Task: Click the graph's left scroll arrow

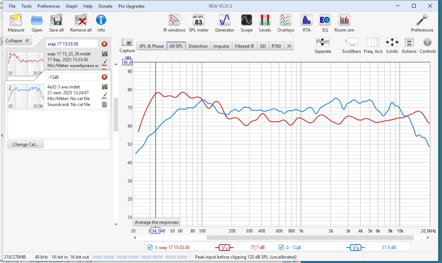Action: coord(135,238)
